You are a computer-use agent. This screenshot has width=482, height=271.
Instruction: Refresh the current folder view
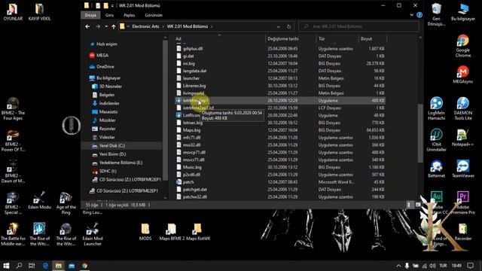coord(288,27)
